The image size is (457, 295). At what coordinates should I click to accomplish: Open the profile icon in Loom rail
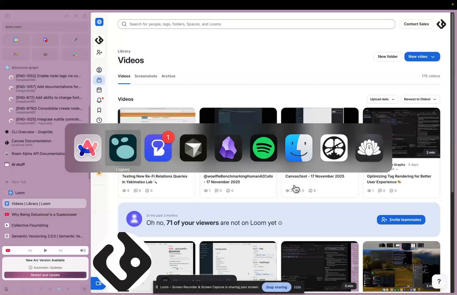(x=99, y=70)
